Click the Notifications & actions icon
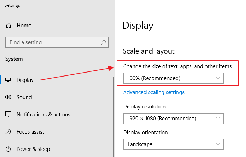Viewport: 246px width, 157px height. [9, 115]
